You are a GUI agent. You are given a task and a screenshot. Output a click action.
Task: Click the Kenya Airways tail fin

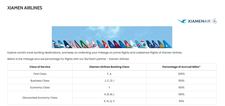click(x=128, y=44)
